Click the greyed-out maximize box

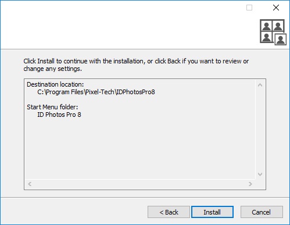pyautogui.click(x=249, y=8)
